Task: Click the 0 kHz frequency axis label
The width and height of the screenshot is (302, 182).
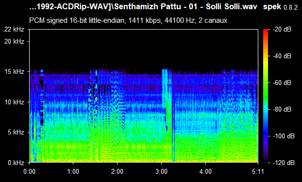Action: pos(16,163)
